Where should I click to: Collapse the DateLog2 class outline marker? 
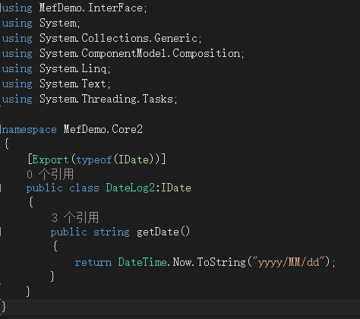(x=1, y=188)
